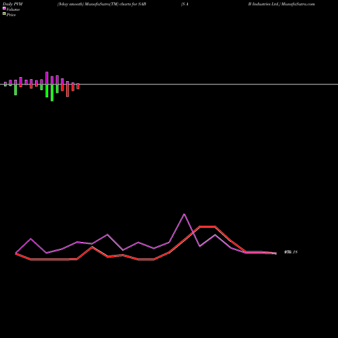This screenshot has width=338, height=338.
Task: Click the tallest magenta volume bar
Action: (x=47, y=78)
